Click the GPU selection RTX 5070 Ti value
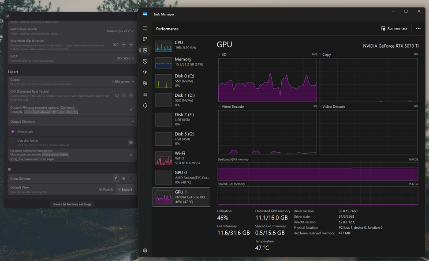 125,58
